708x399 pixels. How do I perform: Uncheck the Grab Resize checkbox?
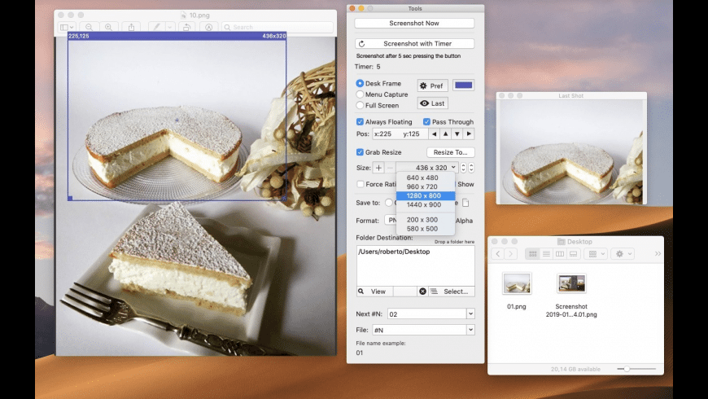click(361, 152)
